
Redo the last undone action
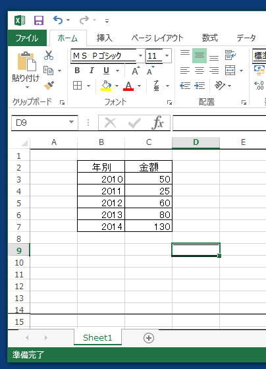(84, 20)
